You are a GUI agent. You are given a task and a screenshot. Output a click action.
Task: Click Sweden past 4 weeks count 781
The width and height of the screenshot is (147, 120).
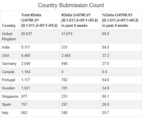(64, 88)
